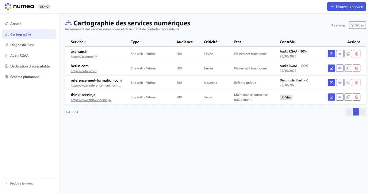This screenshot has width=368, height=193.
Task: Sort table by Service column
Action: point(79,42)
